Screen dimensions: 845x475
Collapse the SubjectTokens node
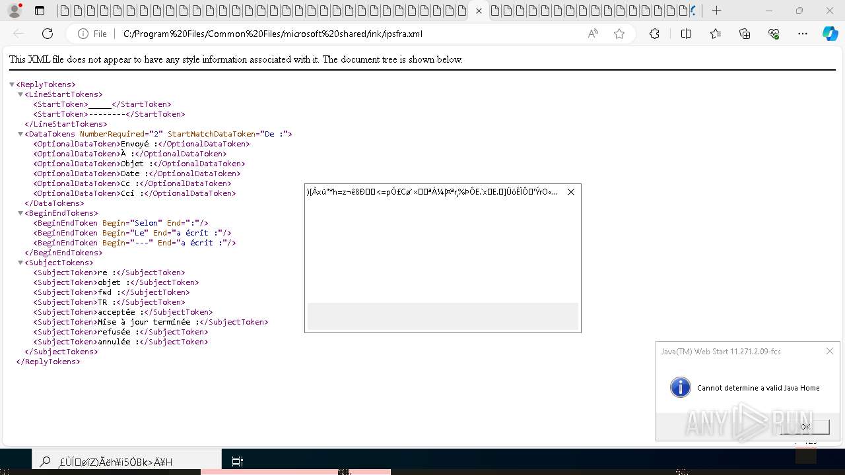coord(20,263)
